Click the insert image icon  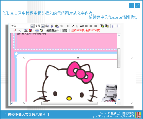coord(41,31)
